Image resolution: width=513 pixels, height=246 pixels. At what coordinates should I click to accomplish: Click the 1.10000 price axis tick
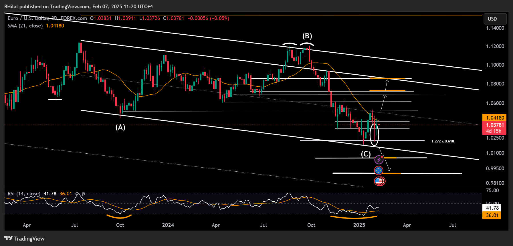tap(495, 65)
